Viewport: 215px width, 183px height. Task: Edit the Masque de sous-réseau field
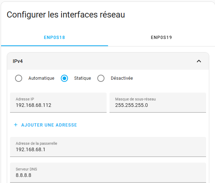158,103
